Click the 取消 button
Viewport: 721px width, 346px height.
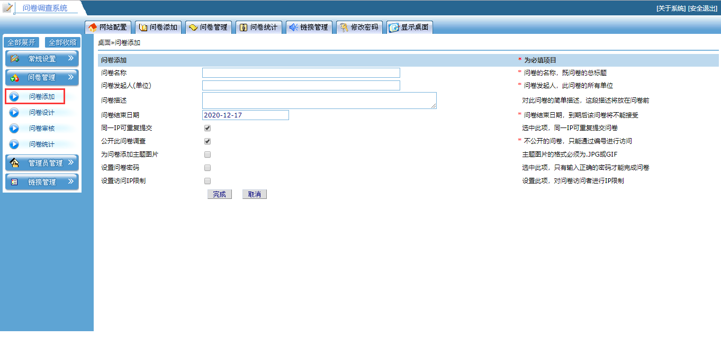click(x=255, y=194)
